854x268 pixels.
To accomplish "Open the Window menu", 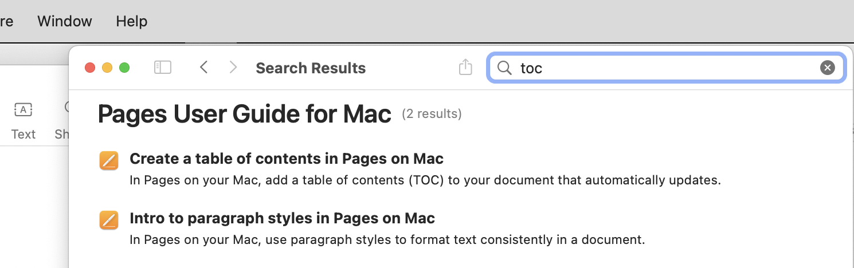I will tap(65, 21).
